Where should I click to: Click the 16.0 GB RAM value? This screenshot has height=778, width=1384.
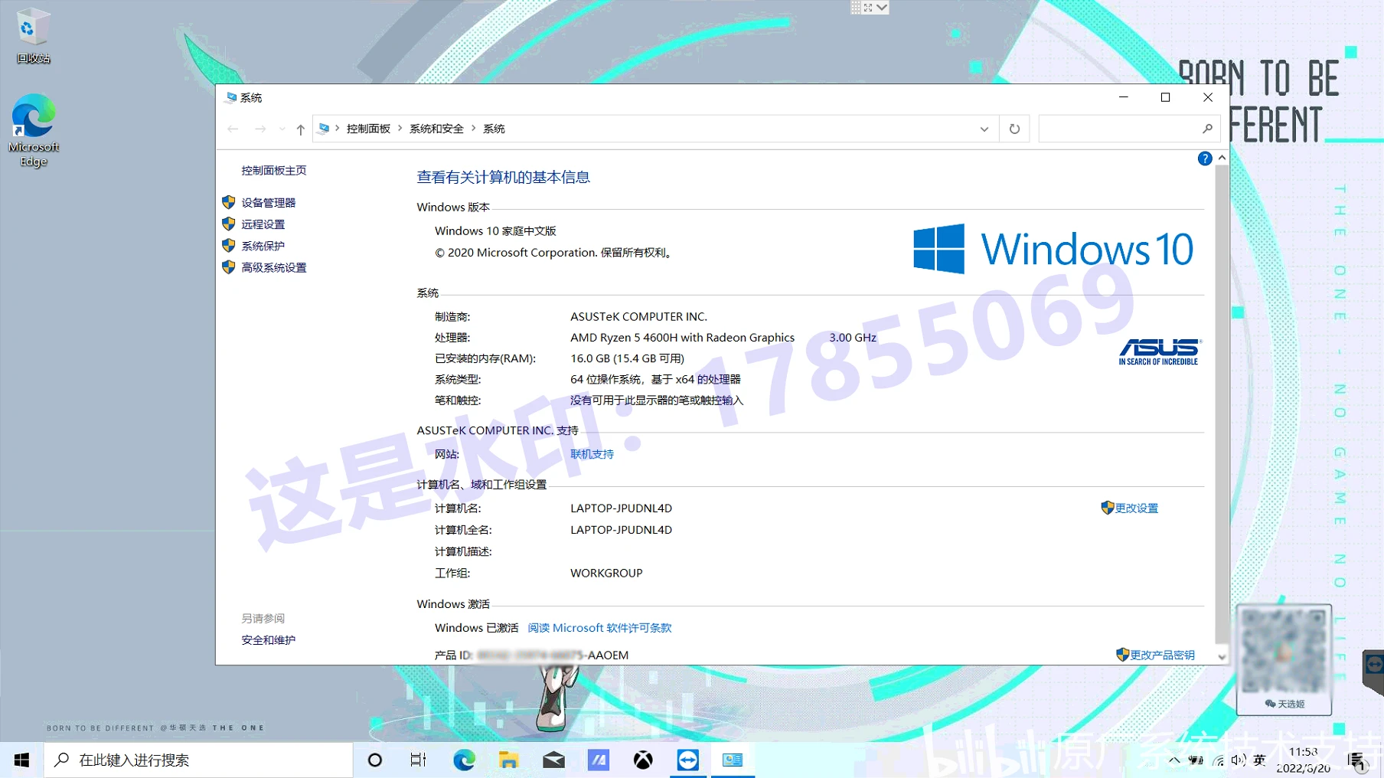tap(627, 358)
